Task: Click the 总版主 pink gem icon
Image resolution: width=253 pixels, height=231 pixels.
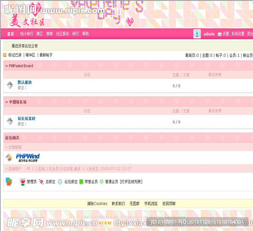Action: (x=41, y=182)
